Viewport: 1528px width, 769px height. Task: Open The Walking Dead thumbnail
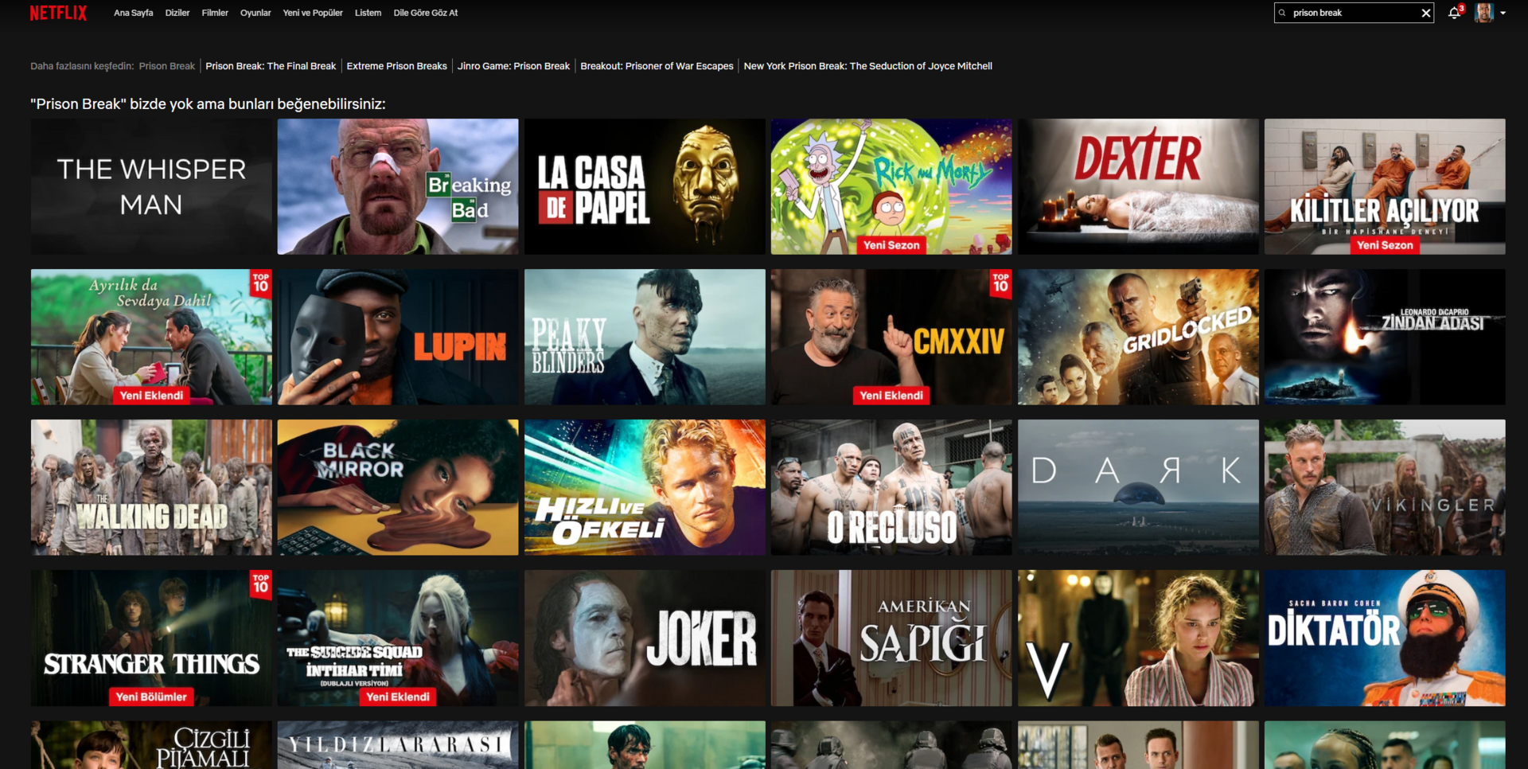pos(151,487)
